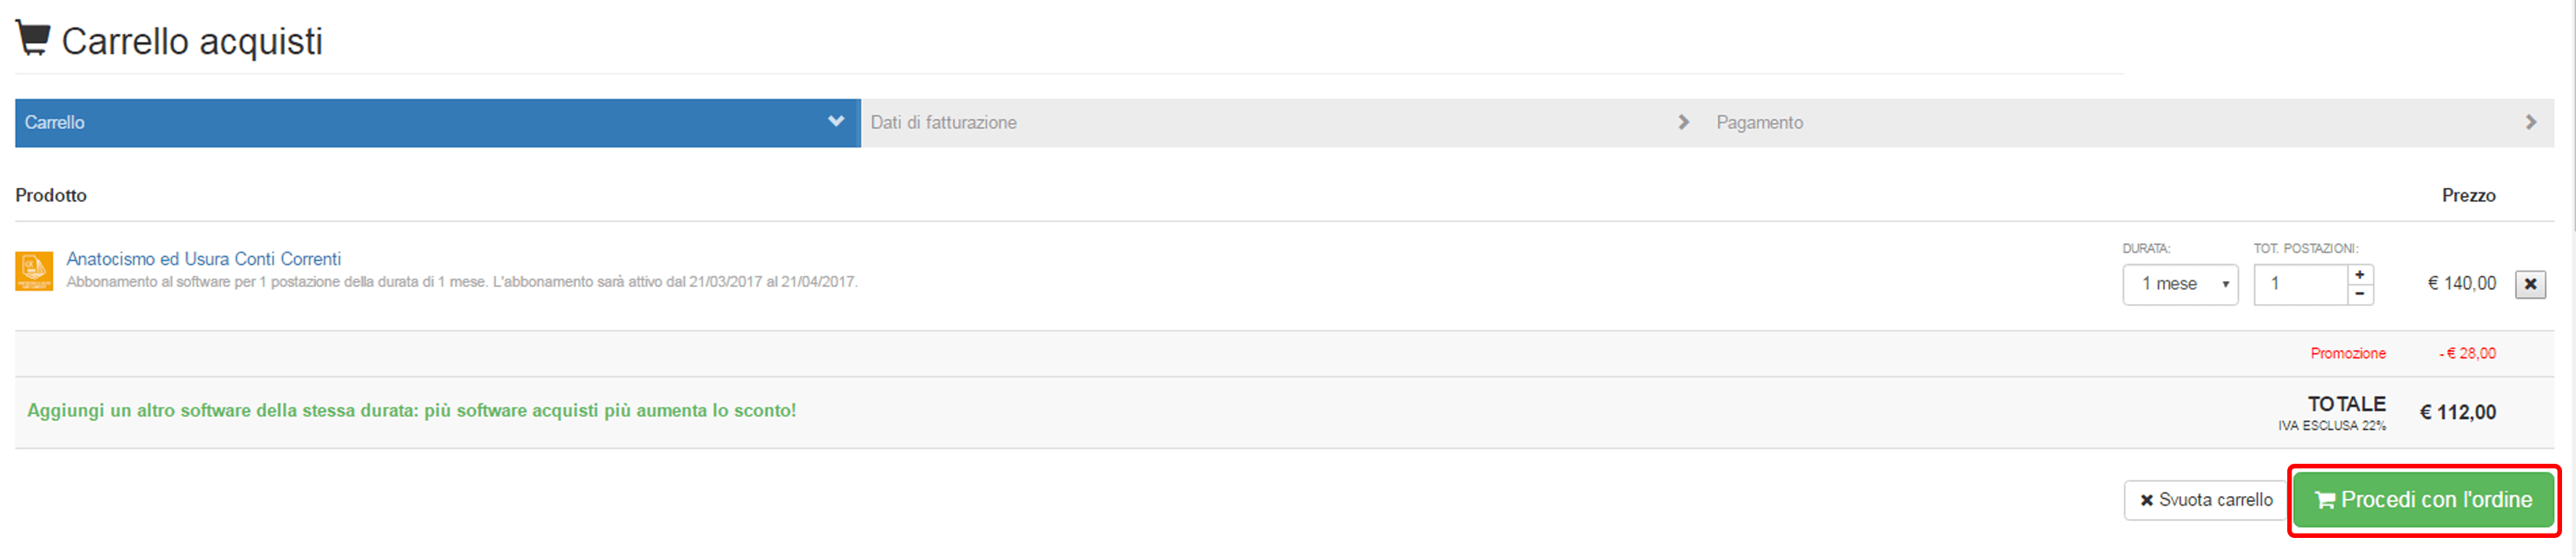Go to the Pagamento step
This screenshot has width=2576, height=557.
[x=2130, y=123]
